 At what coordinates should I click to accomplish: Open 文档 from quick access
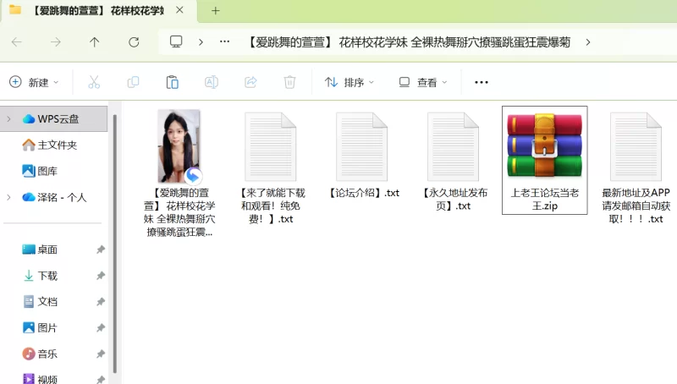[x=40, y=302]
